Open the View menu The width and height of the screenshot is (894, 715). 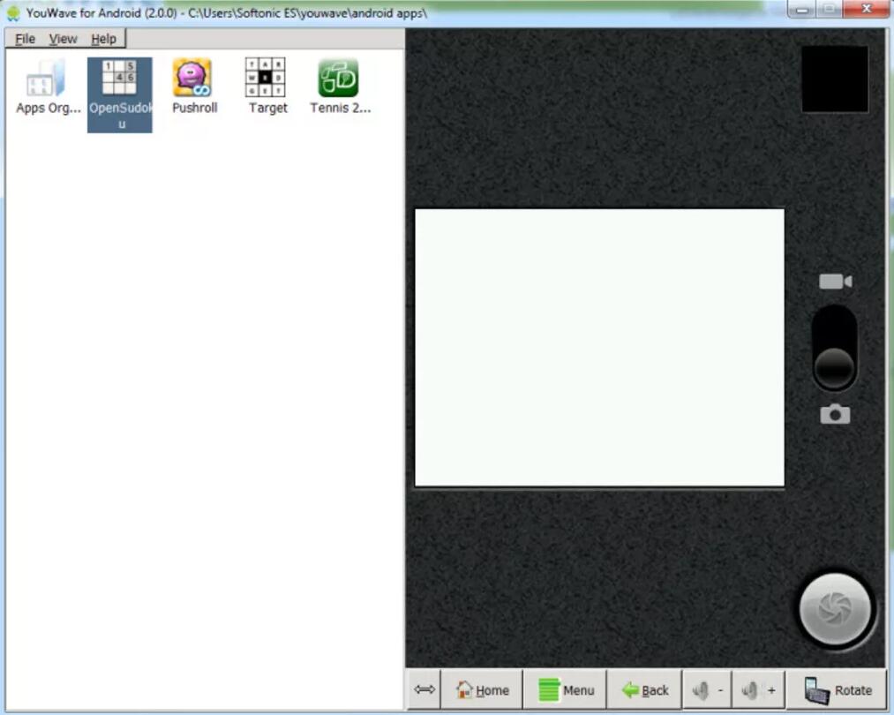(x=63, y=39)
